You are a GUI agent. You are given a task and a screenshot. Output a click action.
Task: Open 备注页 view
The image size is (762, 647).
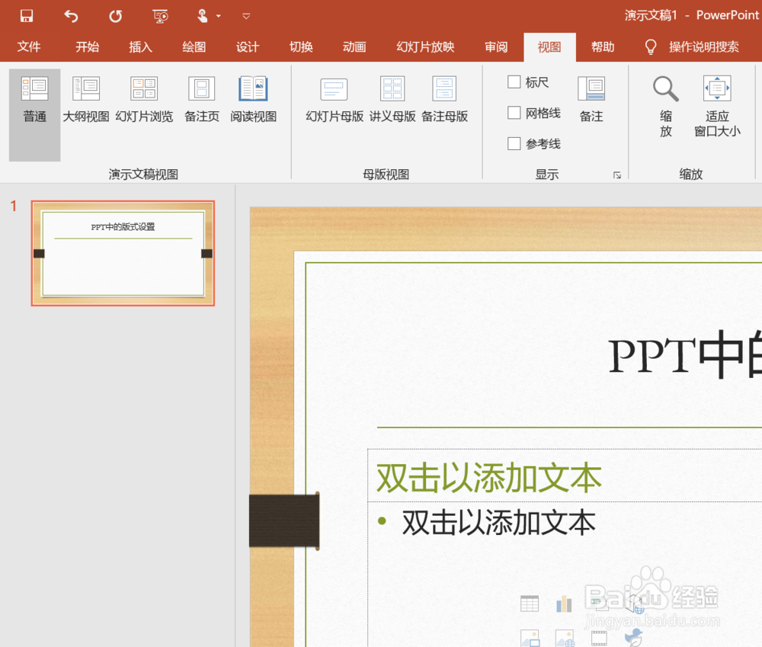202,99
